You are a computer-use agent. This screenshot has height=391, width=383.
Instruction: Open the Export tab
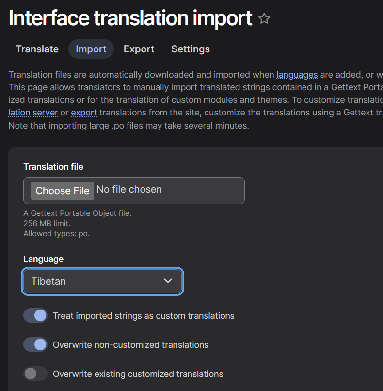coord(139,49)
